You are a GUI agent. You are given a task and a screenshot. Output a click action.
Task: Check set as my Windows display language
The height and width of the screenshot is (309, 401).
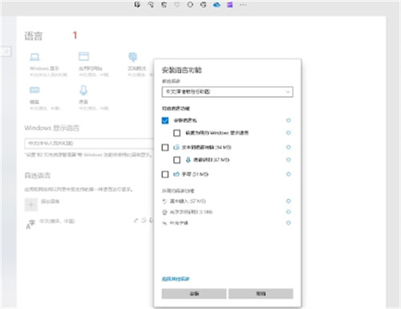point(177,133)
